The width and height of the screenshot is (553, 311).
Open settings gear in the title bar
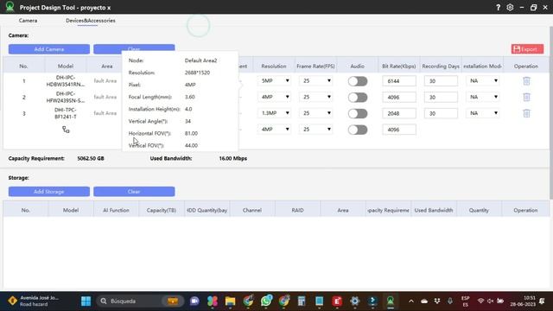[x=510, y=7]
